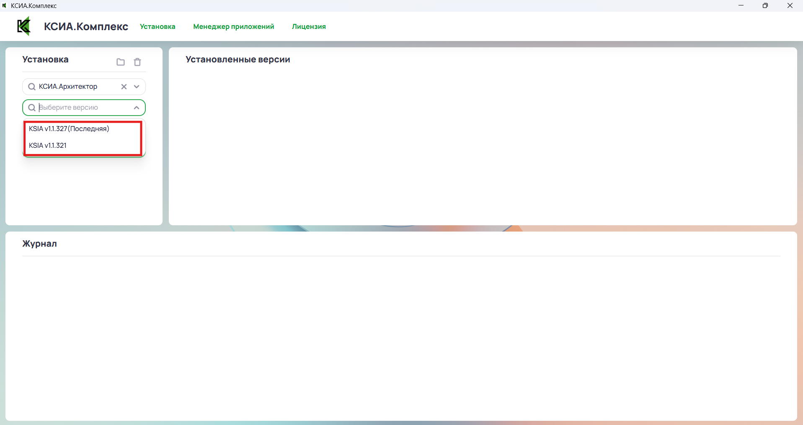Close the КСИА.Комплекс window

(790, 5)
